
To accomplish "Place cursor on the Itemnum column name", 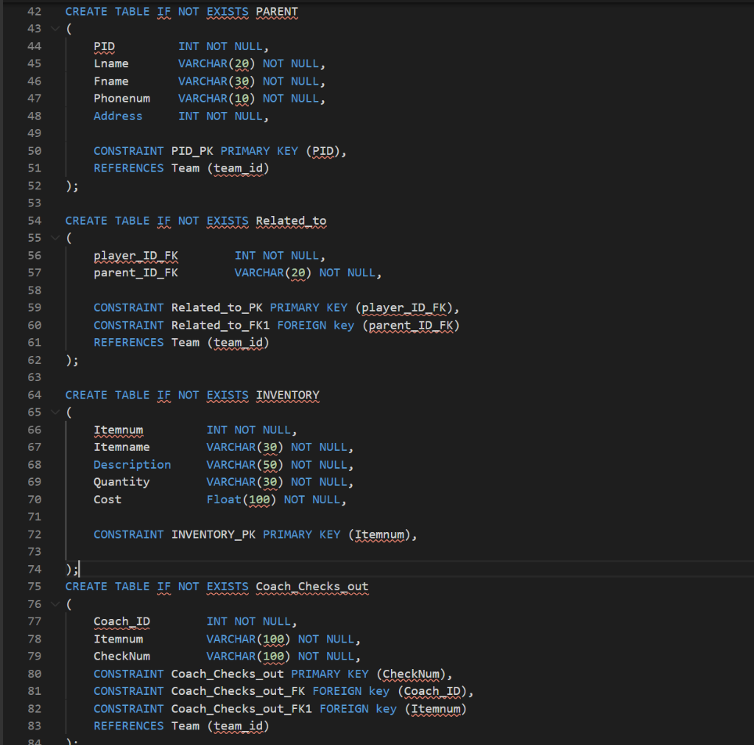I will tap(119, 430).
